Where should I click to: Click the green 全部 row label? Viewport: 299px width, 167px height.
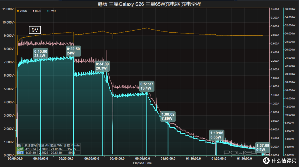coord(20,149)
